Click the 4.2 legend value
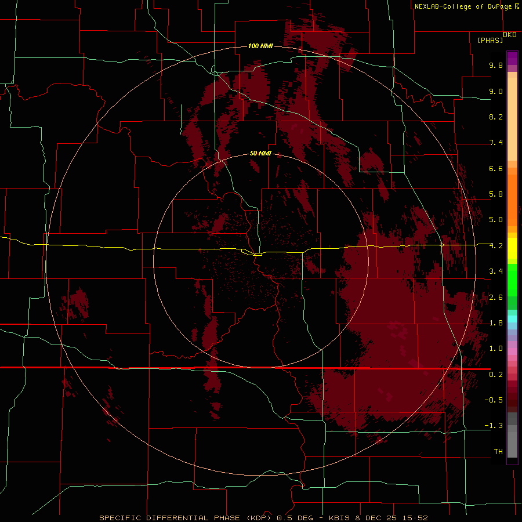Screen dimensions: 522x522 pyautogui.click(x=496, y=246)
